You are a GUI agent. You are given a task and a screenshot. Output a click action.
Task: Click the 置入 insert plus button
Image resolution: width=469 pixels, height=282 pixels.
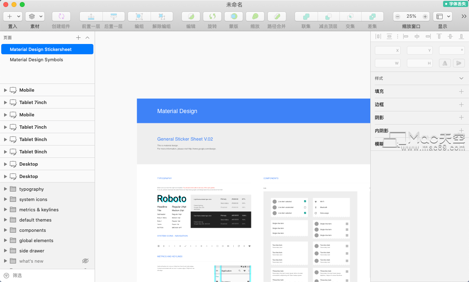tap(9, 16)
